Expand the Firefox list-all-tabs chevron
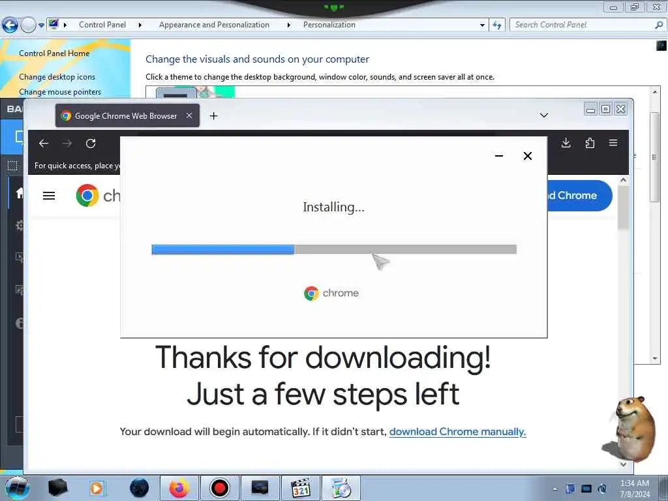668x501 pixels. pyautogui.click(x=543, y=115)
